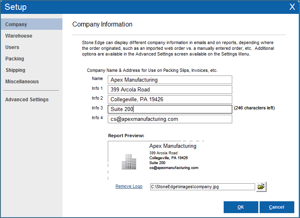
Task: Click the Info 2 city field
Action: [170, 100]
